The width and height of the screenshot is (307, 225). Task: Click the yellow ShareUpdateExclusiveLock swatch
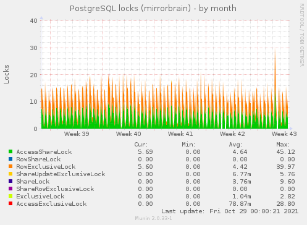[11, 174]
